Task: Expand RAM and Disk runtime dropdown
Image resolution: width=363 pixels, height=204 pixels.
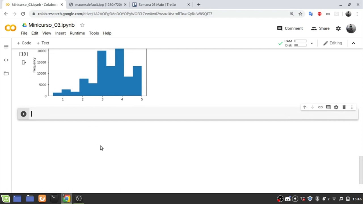Action: (x=312, y=43)
